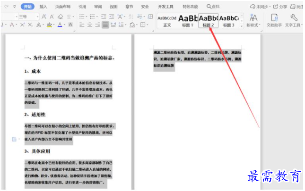Click the line spacing icon
Viewport: 305px width, 191px height.
tap(122, 25)
